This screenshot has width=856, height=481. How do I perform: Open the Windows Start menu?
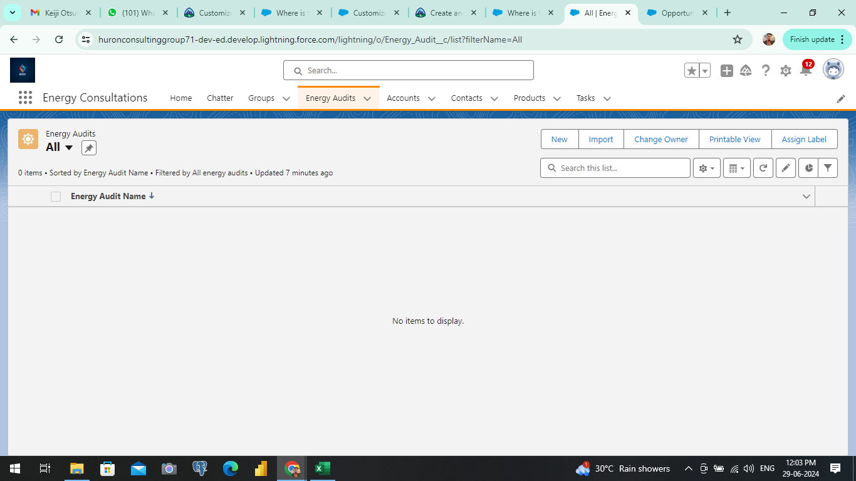click(x=15, y=468)
